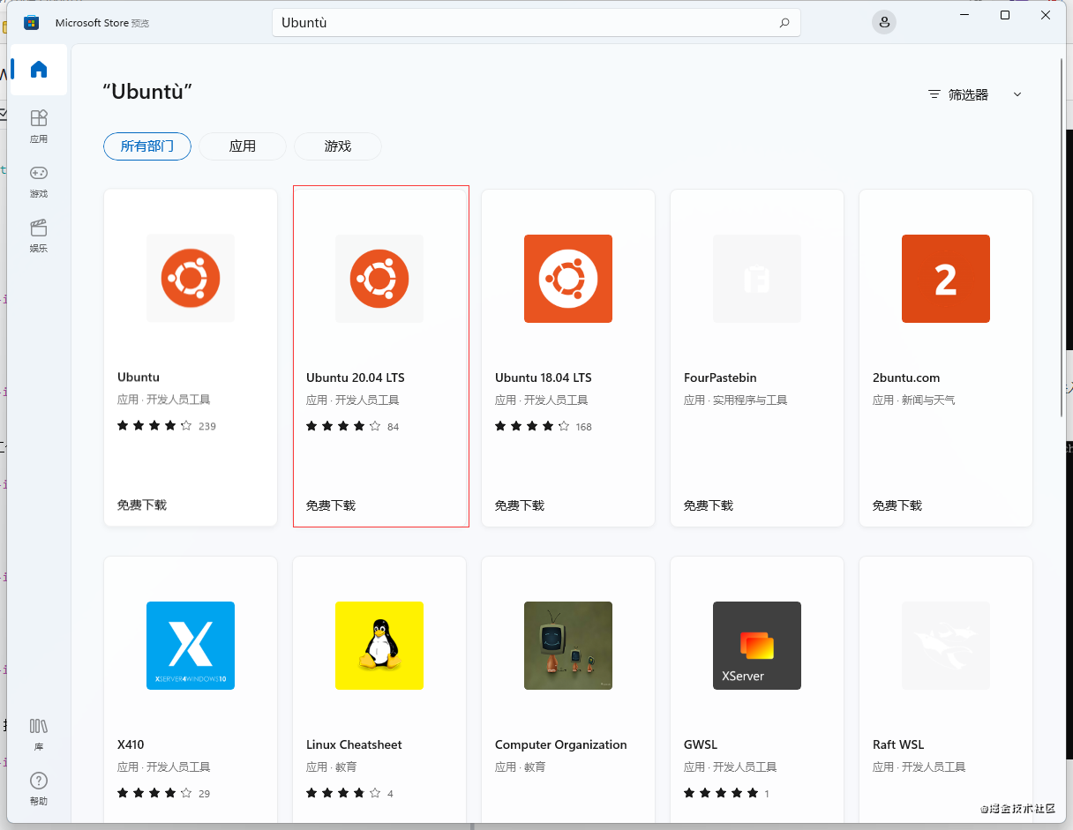The height and width of the screenshot is (830, 1073).
Task: Open the Ubuntu 20.04 LTS title
Action: [356, 378]
